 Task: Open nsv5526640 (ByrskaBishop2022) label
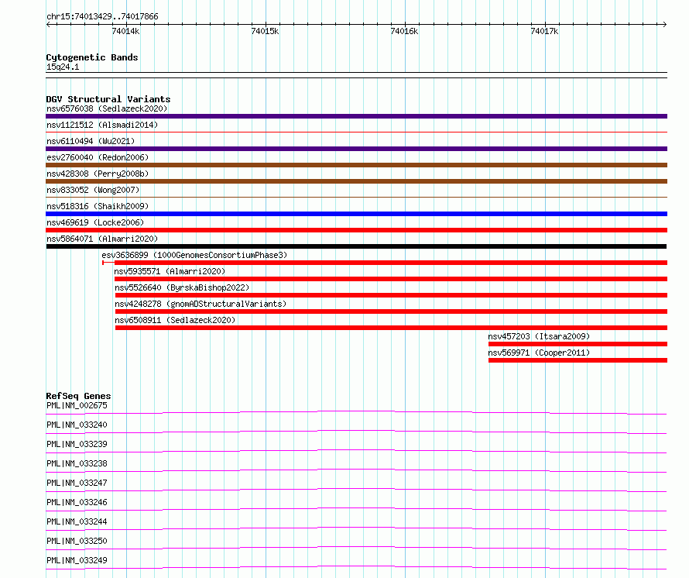(x=182, y=287)
